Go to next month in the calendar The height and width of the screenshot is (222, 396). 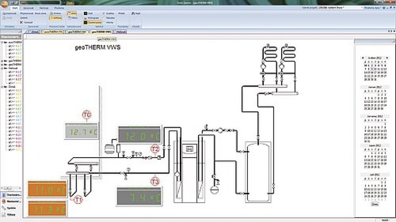tap(387, 58)
